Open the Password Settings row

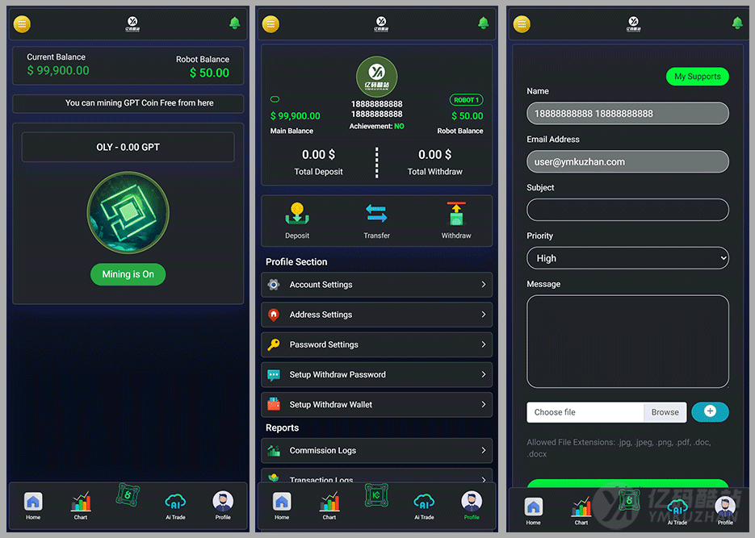point(376,344)
